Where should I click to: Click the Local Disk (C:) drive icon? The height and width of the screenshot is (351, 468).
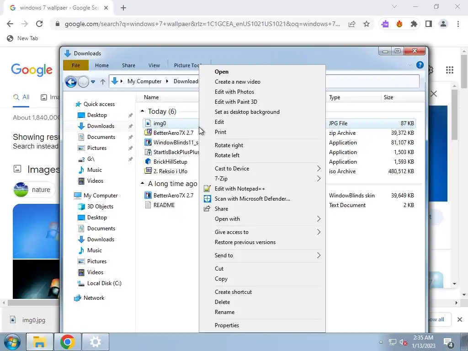(81, 283)
